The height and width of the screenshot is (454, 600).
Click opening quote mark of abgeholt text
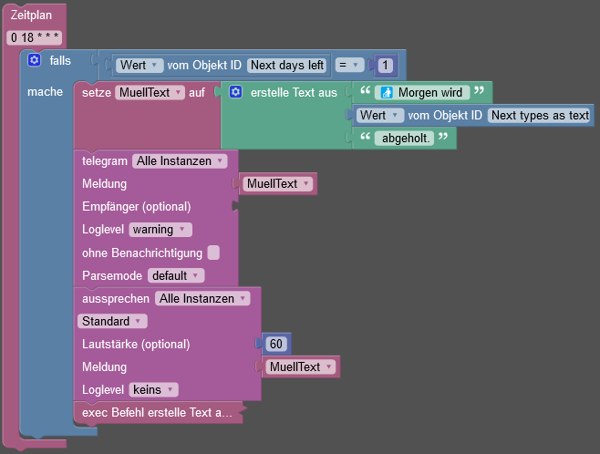coord(366,137)
